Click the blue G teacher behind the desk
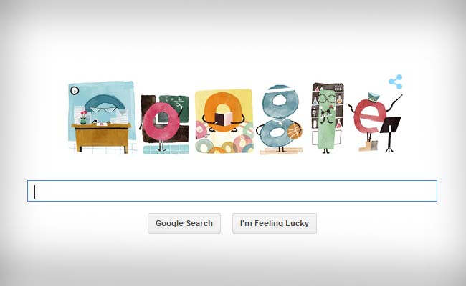 point(103,108)
